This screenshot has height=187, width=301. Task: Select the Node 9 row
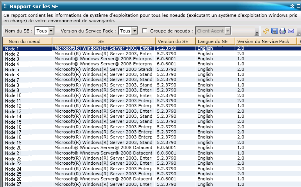point(152,90)
